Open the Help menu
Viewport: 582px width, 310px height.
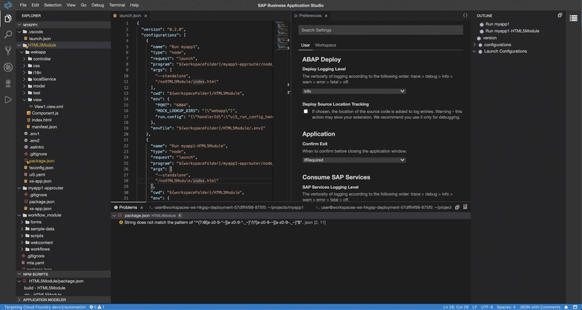[x=134, y=5]
